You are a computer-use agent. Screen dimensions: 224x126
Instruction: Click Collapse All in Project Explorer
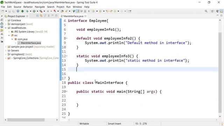click(37, 16)
